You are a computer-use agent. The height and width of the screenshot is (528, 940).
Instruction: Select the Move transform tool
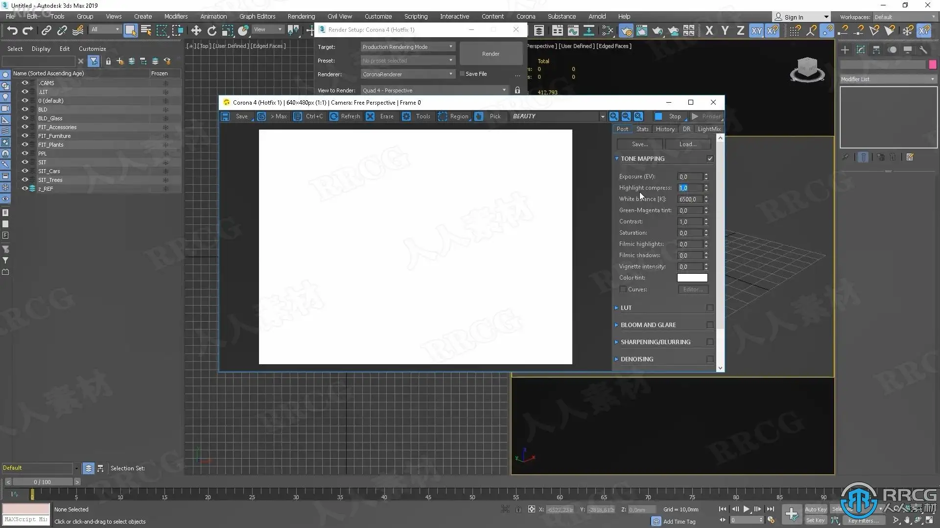[x=196, y=31]
